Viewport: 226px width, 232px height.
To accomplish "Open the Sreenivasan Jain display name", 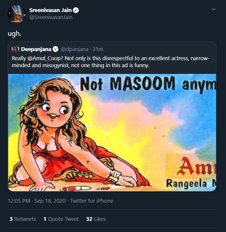I will (x=50, y=10).
